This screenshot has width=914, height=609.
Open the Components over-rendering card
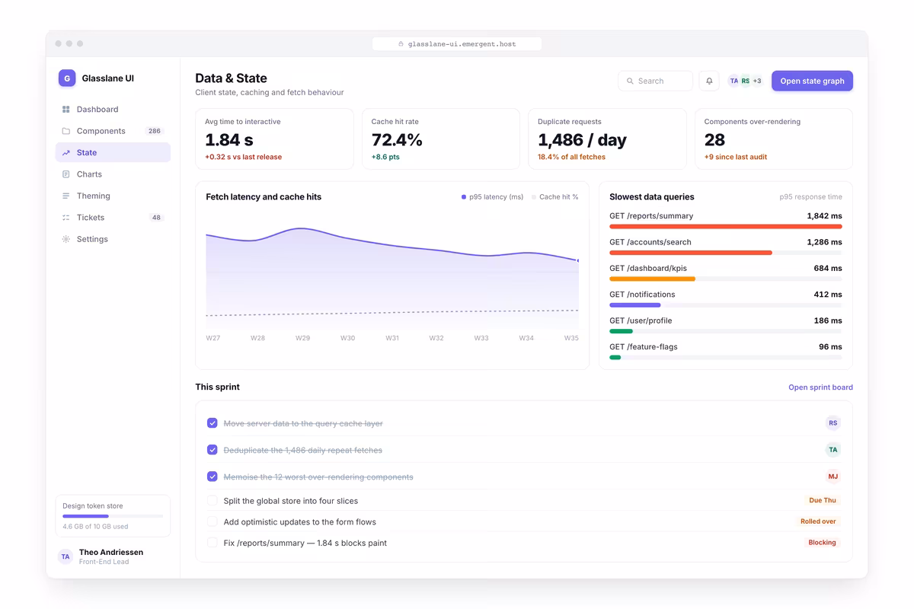[x=774, y=139]
